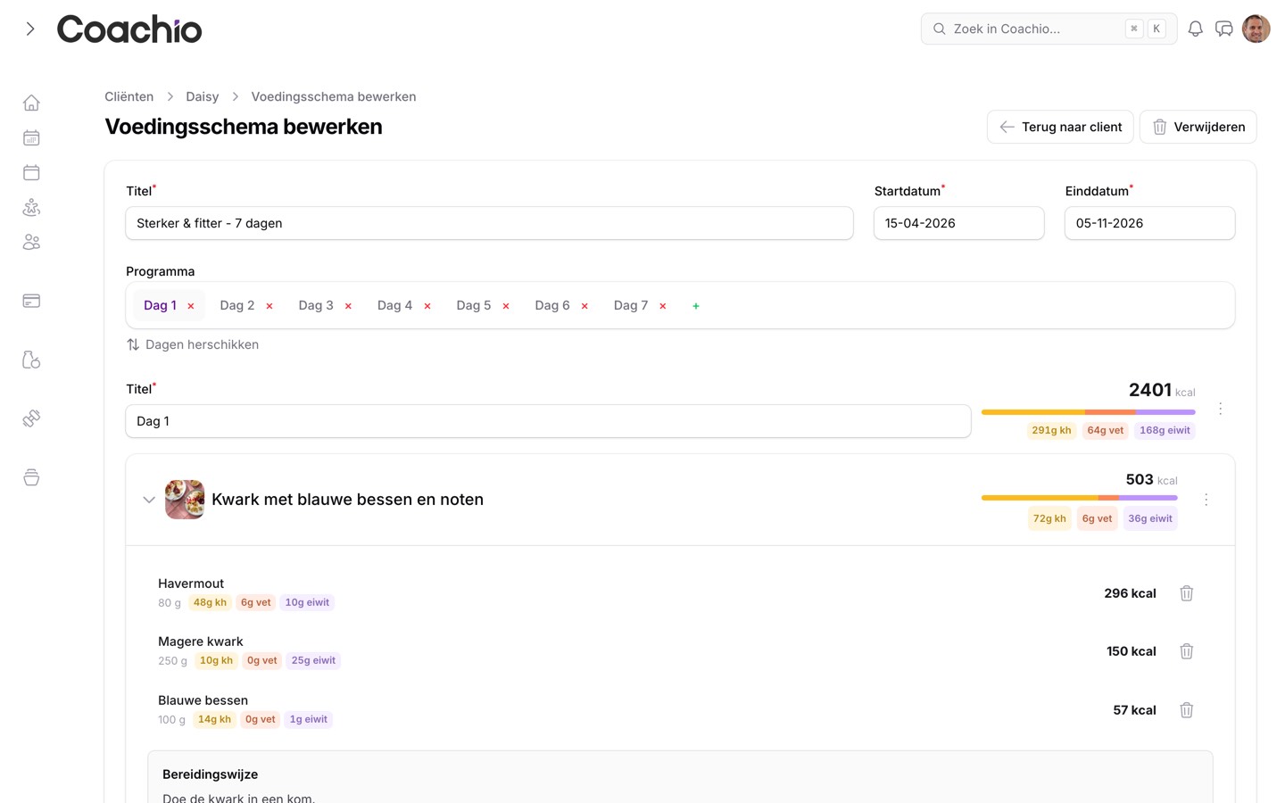Focus the day Titel field Dag 1
Image resolution: width=1285 pixels, height=803 pixels.
click(548, 421)
